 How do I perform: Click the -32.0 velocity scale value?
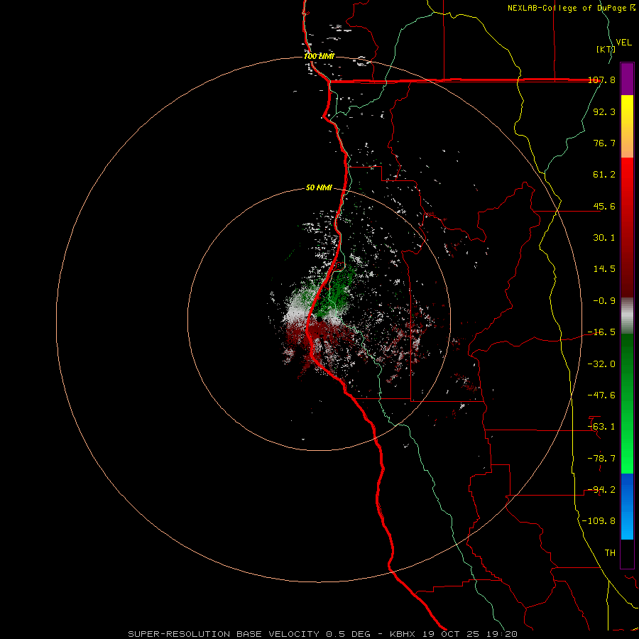pos(601,364)
